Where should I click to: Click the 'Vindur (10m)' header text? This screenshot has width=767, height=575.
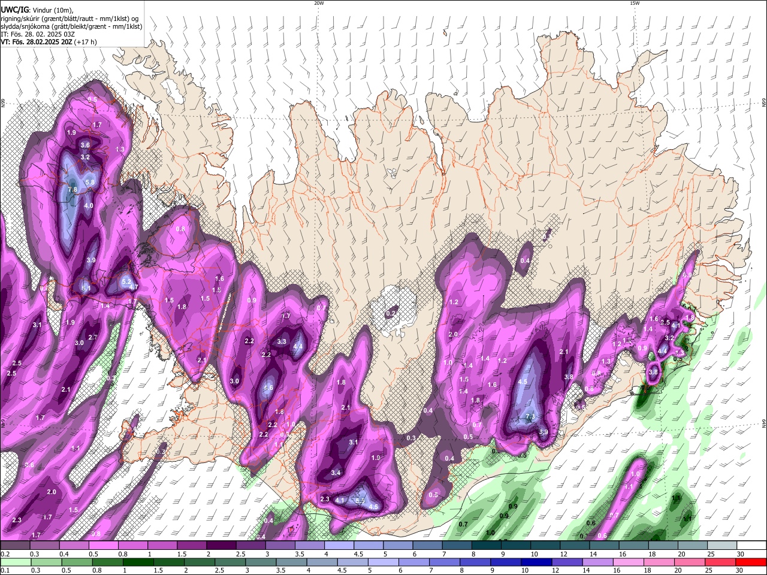[x=52, y=10]
